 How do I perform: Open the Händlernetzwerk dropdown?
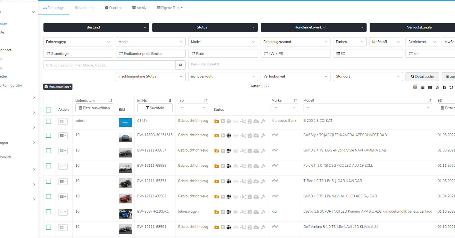pos(314,27)
